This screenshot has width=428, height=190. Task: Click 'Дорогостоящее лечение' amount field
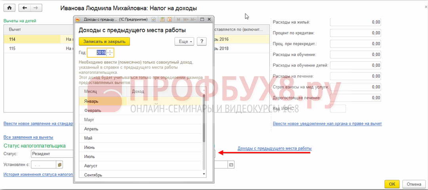coord(356,98)
